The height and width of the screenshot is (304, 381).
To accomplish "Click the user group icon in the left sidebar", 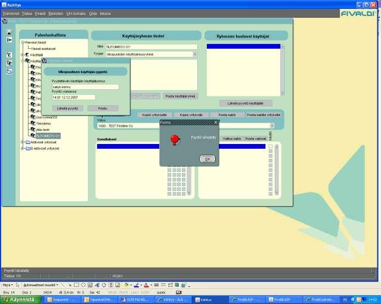I will 9,63.
